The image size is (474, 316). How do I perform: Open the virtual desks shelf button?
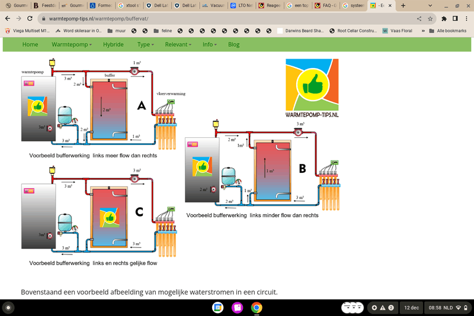353,308
